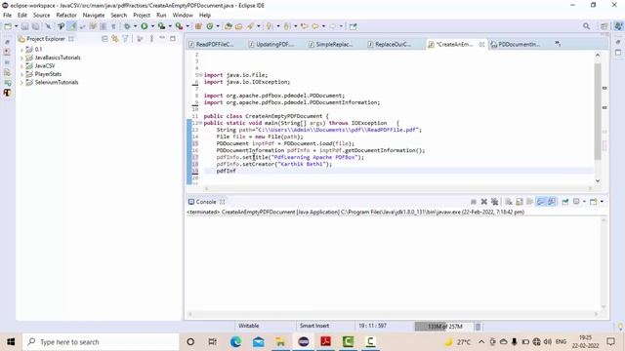Viewport: 625px width, 351px height.
Task: Expand the SeleniumTutorials project
Action: 21,82
